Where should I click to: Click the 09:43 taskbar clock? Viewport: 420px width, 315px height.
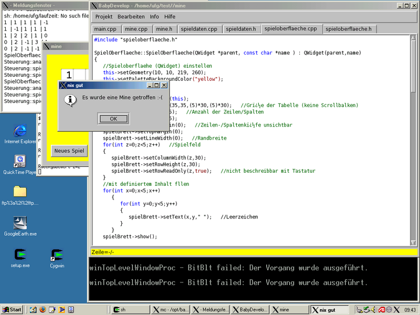pyautogui.click(x=410, y=310)
